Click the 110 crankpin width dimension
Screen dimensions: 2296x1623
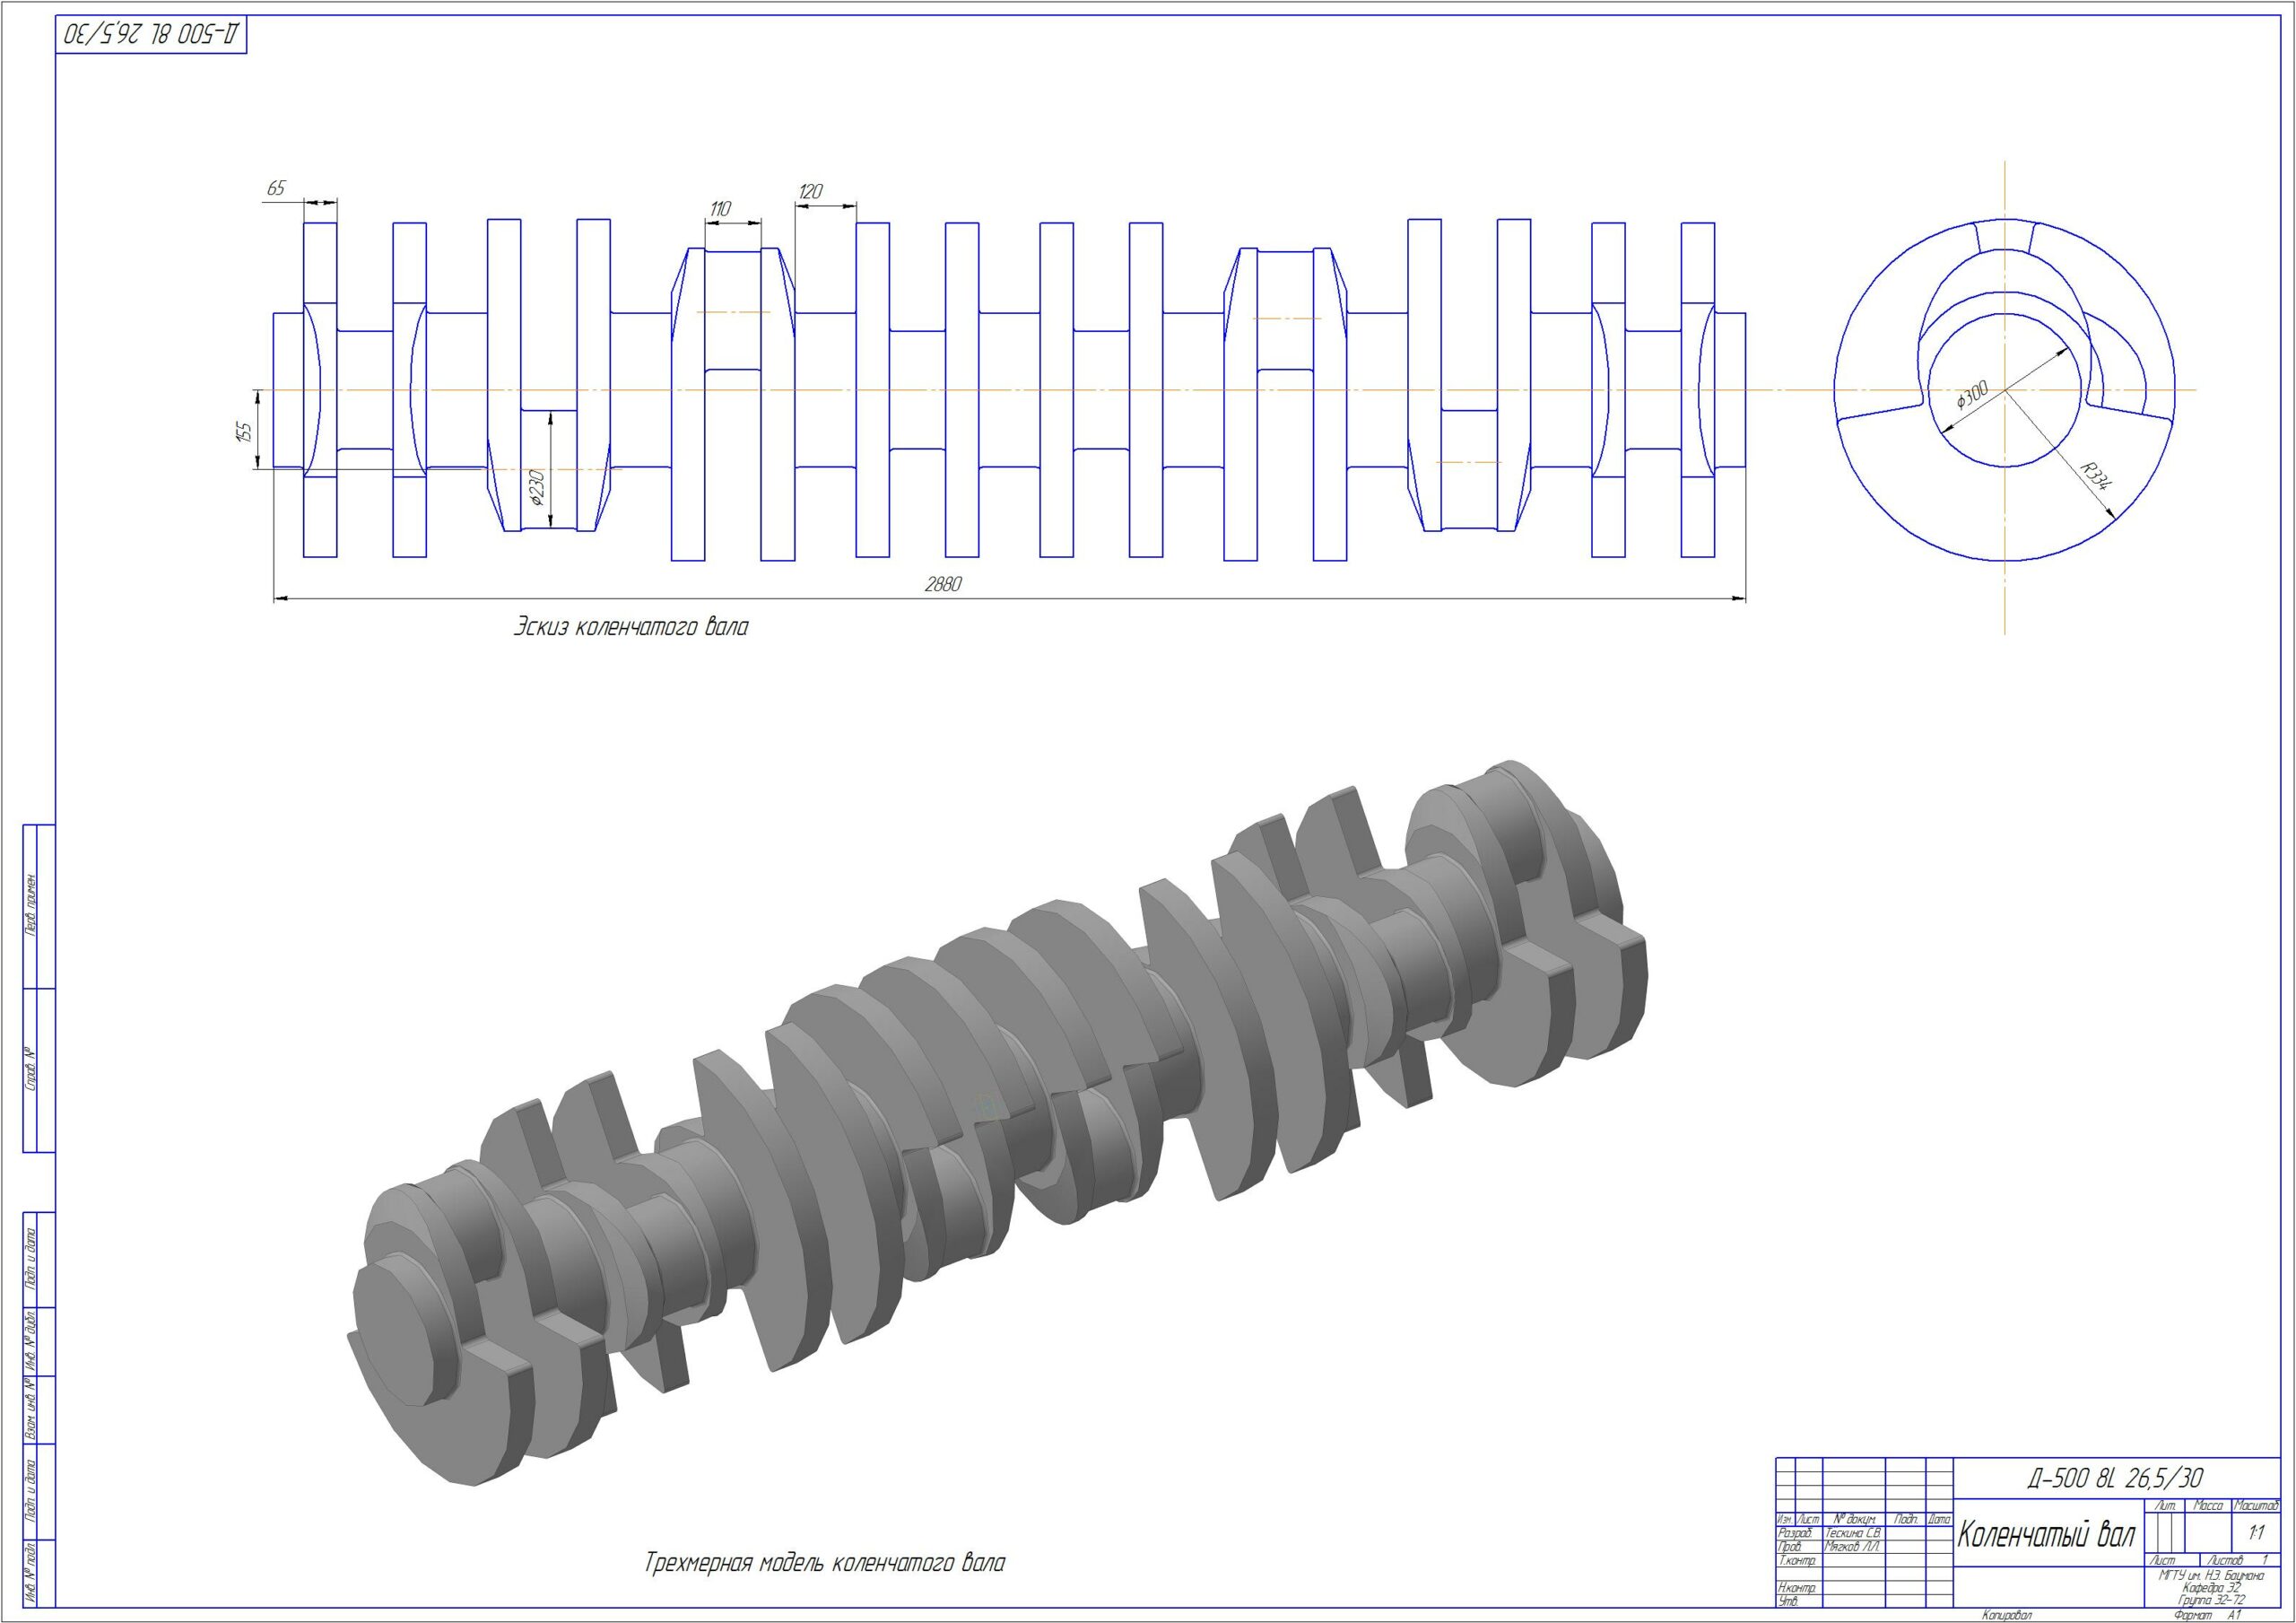tap(720, 209)
